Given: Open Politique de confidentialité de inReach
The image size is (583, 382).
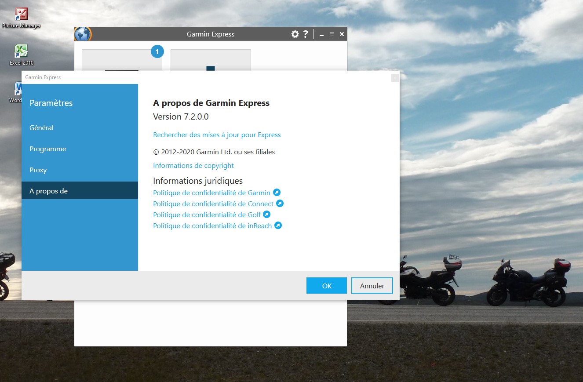Looking at the screenshot, I should (x=212, y=226).
